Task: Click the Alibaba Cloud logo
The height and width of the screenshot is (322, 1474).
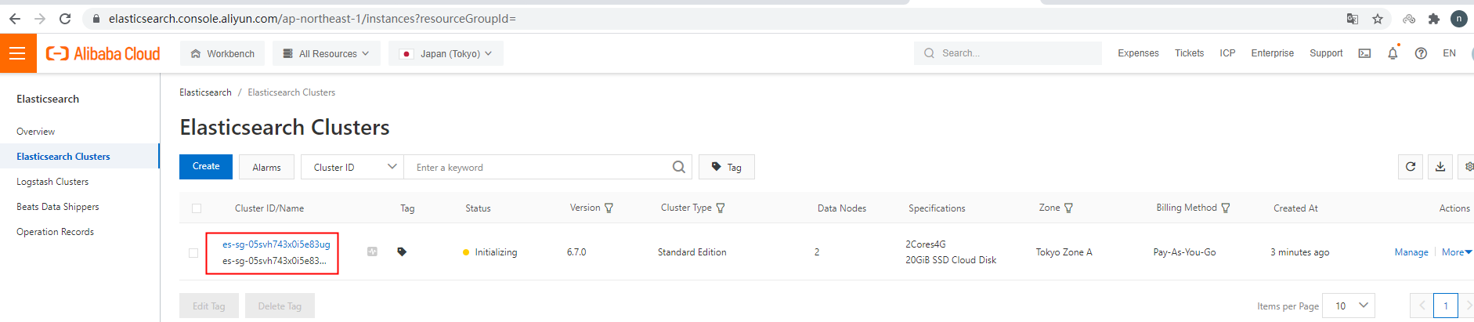Action: (103, 53)
